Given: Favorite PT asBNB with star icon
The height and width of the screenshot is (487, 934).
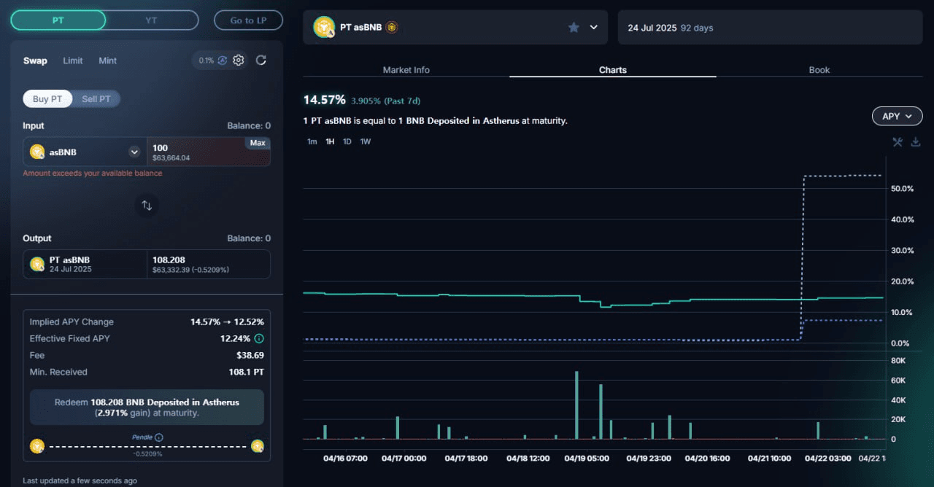Looking at the screenshot, I should point(574,28).
